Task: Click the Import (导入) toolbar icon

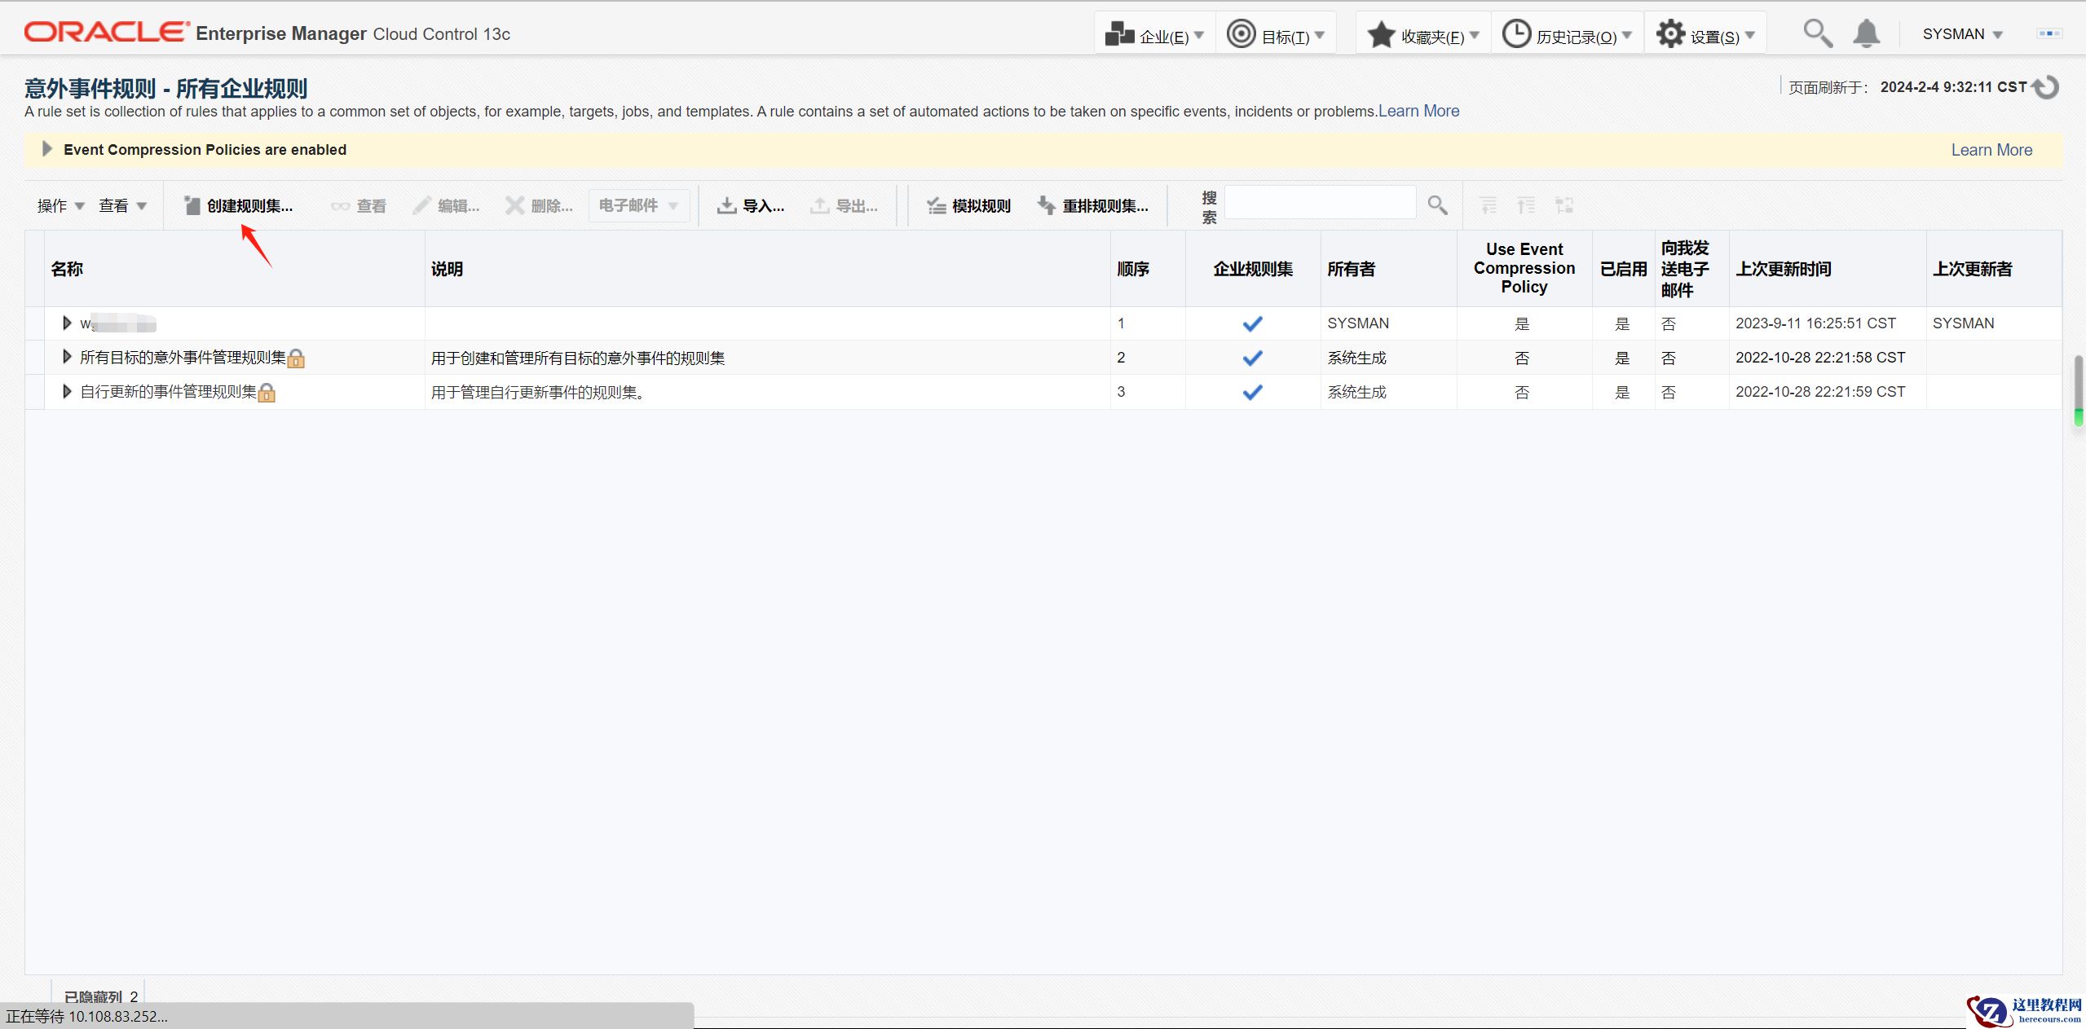Action: [x=726, y=205]
